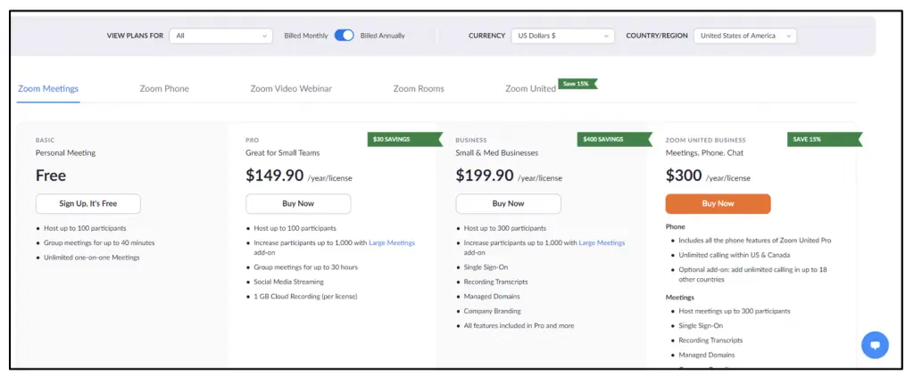Click Buy Now for the Business plan

click(508, 204)
